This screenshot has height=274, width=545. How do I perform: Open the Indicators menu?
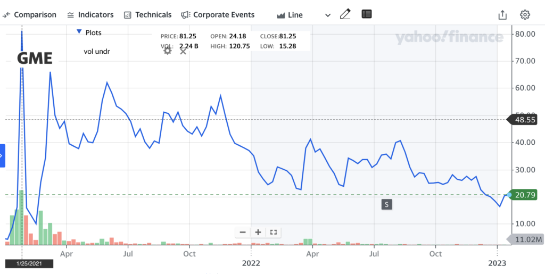90,14
